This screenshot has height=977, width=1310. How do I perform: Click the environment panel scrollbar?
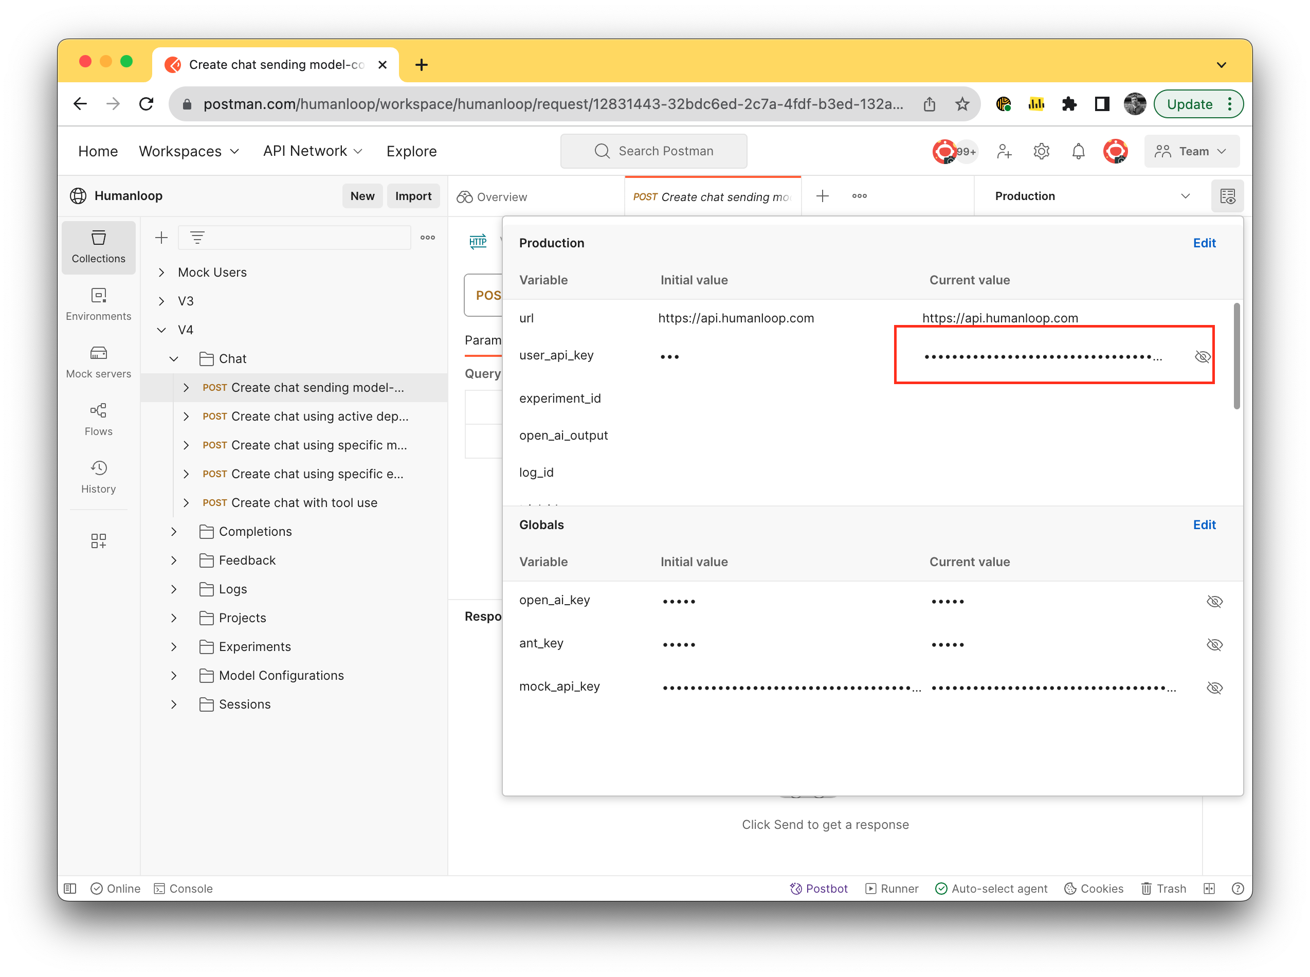click(1236, 355)
